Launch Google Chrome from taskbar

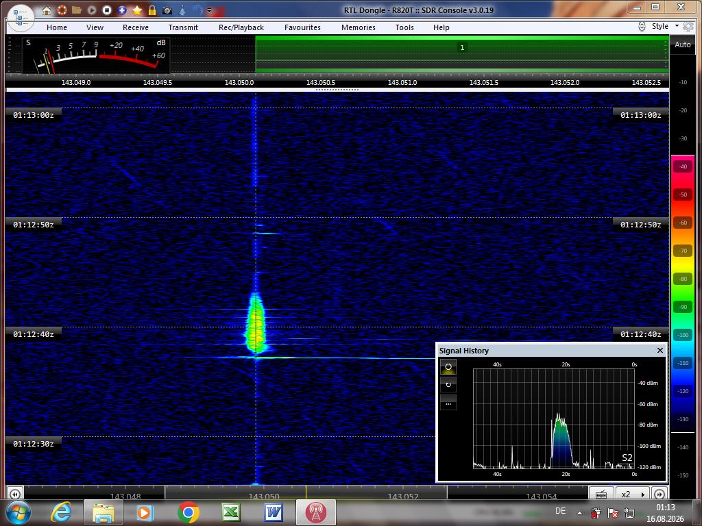[188, 512]
